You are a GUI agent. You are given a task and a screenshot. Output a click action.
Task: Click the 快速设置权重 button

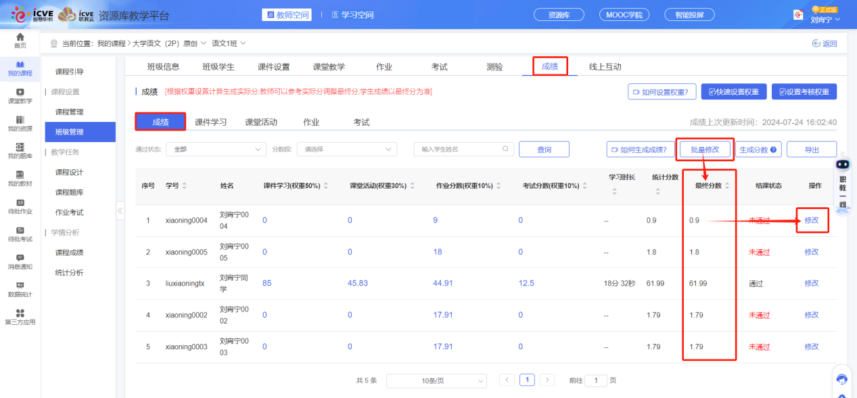pos(733,92)
